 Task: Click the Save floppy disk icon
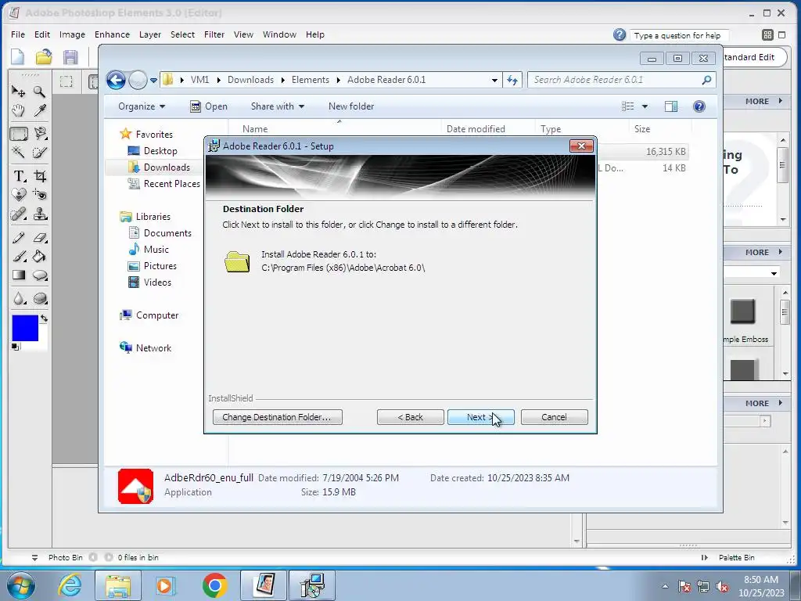[70, 56]
